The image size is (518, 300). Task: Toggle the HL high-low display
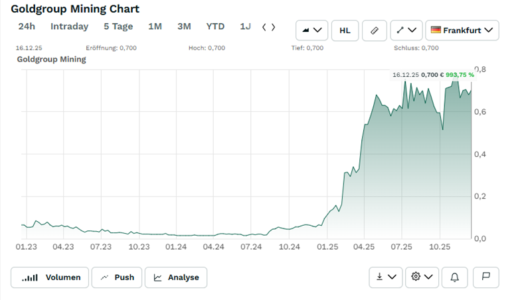coord(345,30)
